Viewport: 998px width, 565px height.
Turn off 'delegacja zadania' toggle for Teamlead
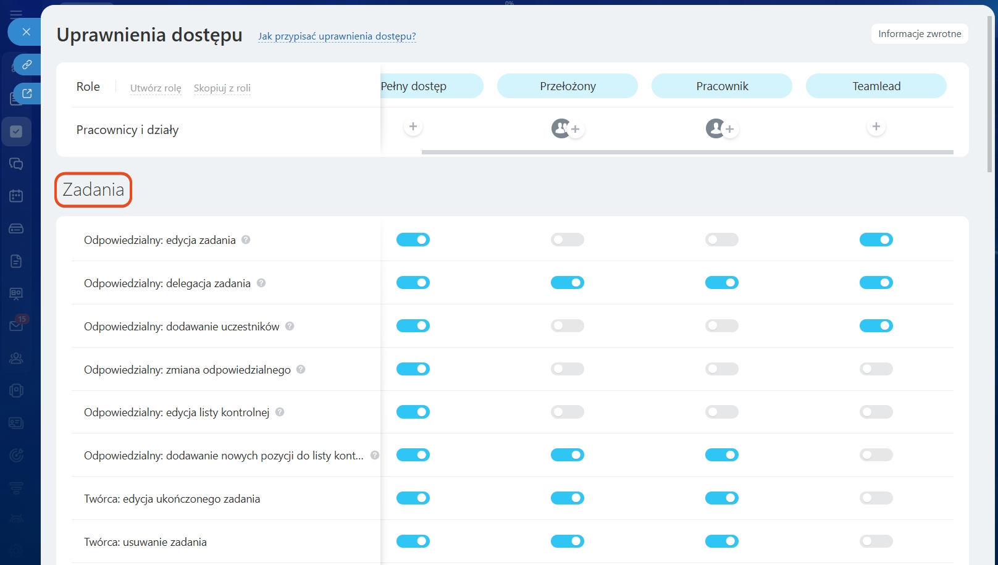coord(876,283)
